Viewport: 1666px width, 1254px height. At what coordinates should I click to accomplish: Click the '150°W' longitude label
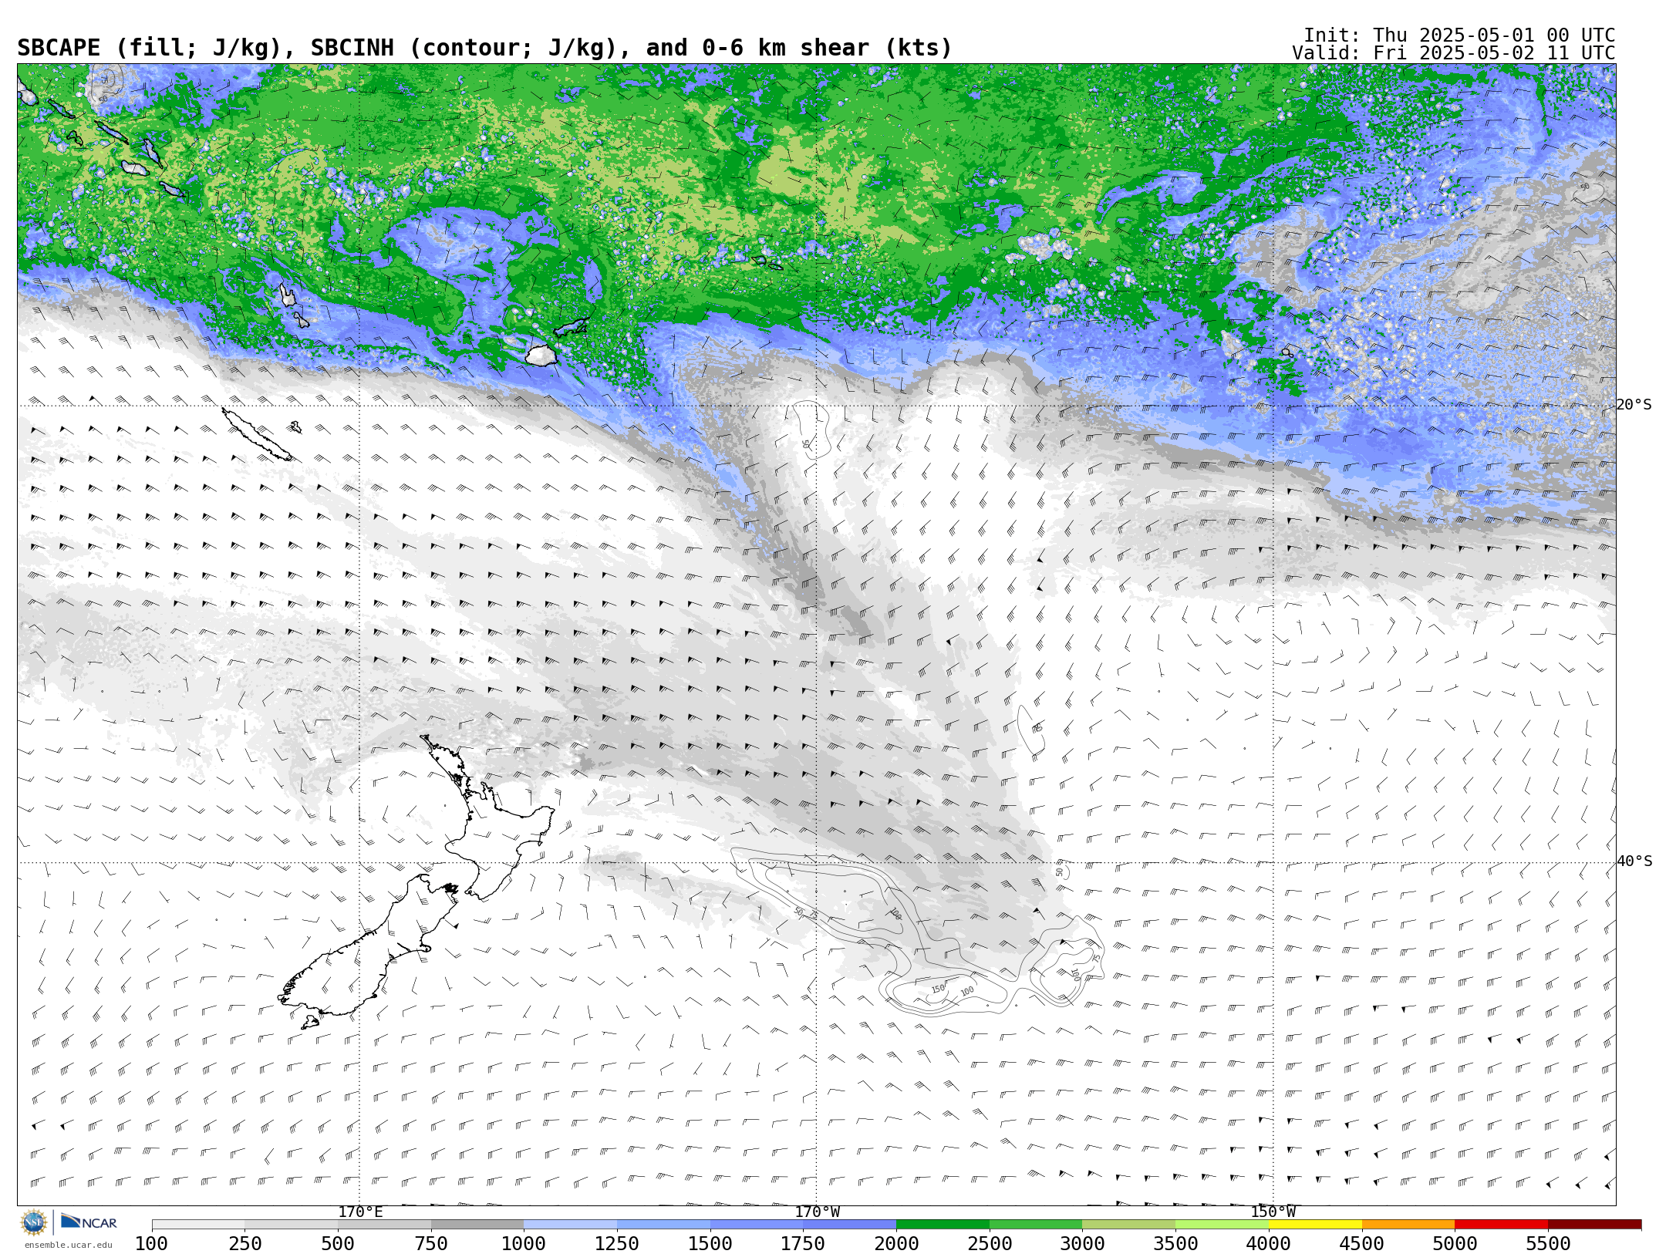point(1273,1212)
